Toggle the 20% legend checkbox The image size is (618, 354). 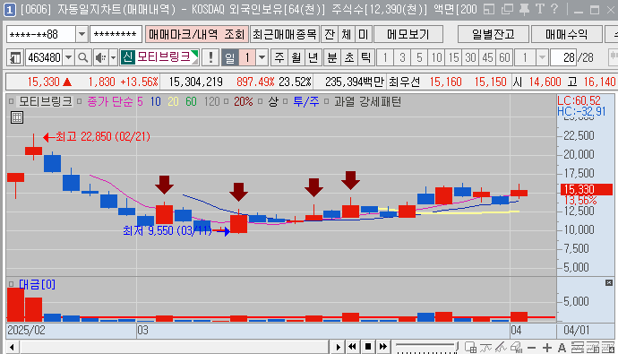[227, 101]
